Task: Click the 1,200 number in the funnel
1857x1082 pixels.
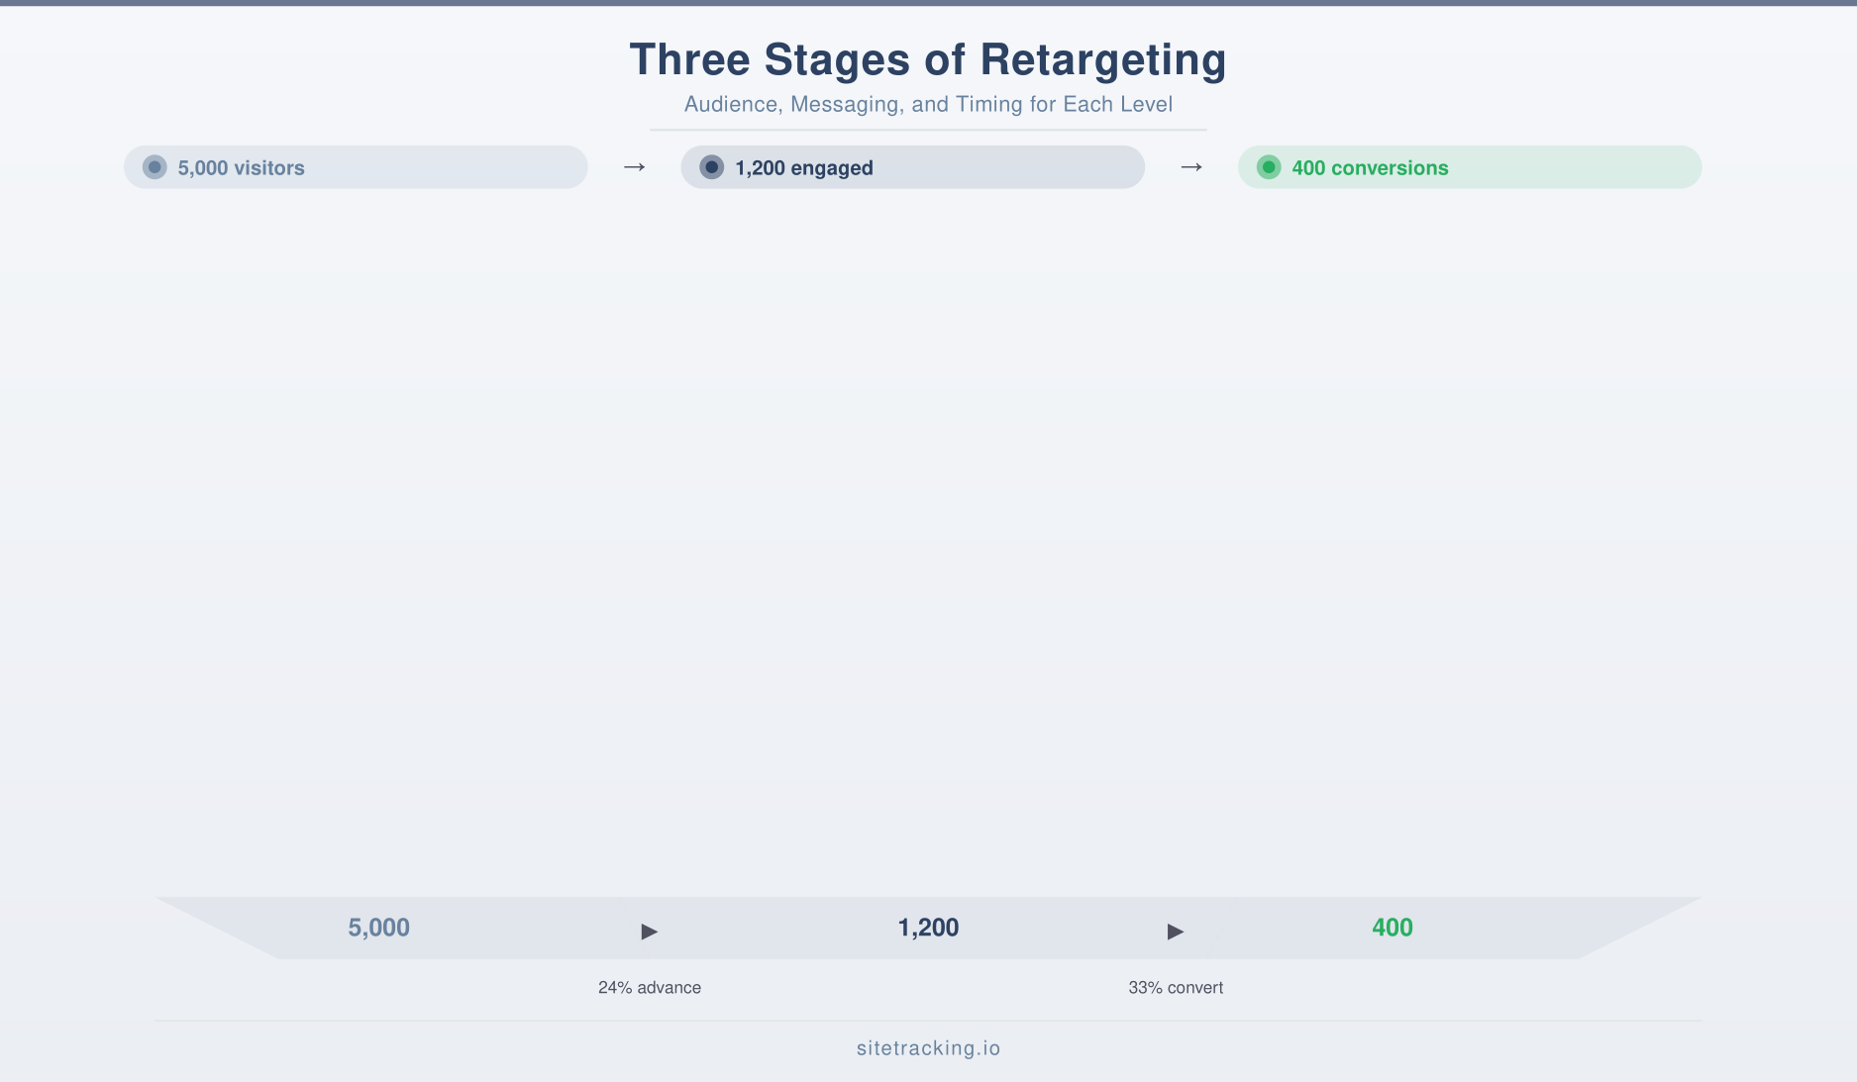Action: point(927,928)
